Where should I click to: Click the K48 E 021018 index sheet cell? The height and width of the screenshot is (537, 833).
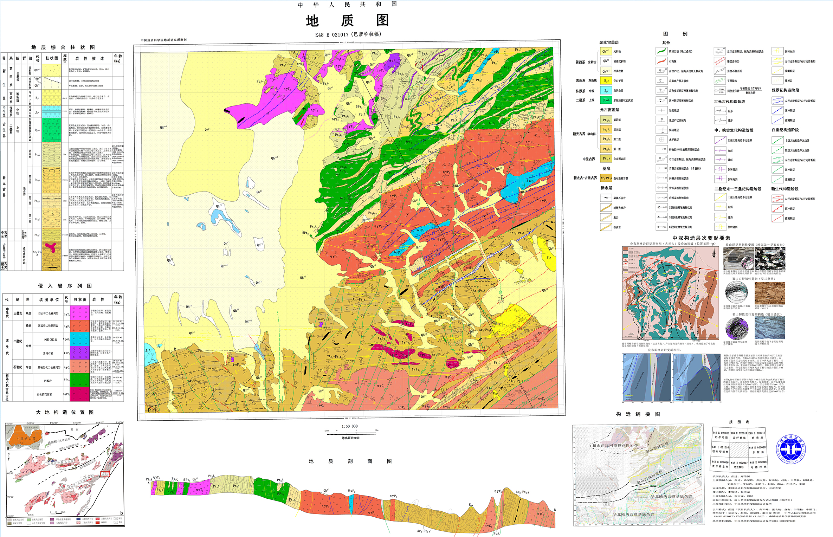[757, 449]
